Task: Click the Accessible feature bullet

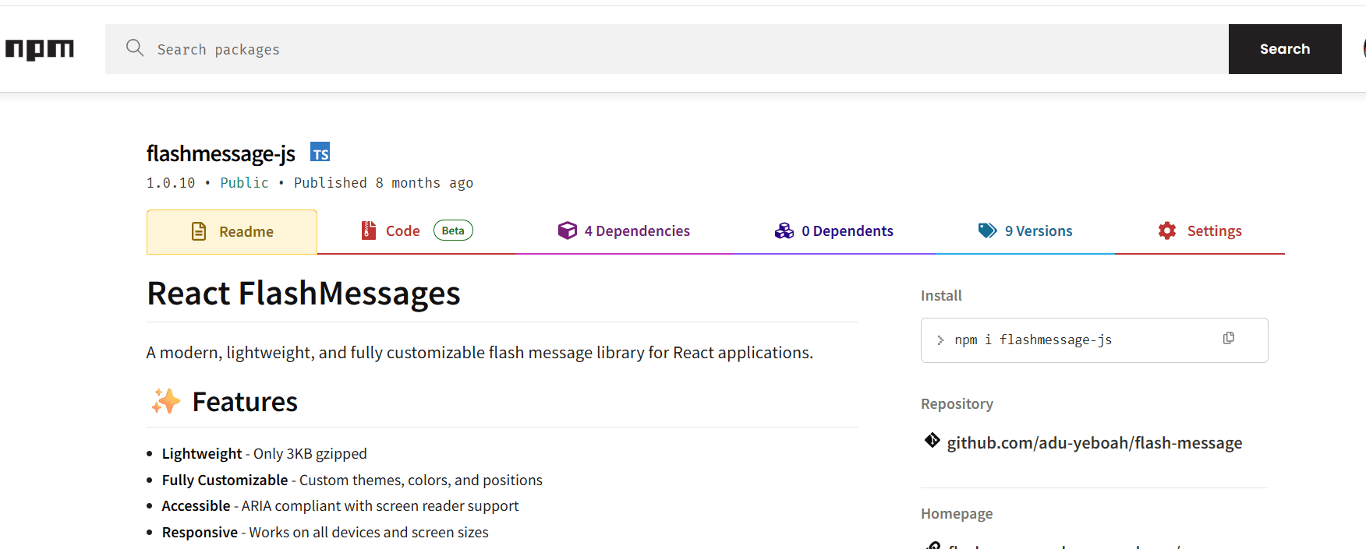Action: pyautogui.click(x=340, y=505)
